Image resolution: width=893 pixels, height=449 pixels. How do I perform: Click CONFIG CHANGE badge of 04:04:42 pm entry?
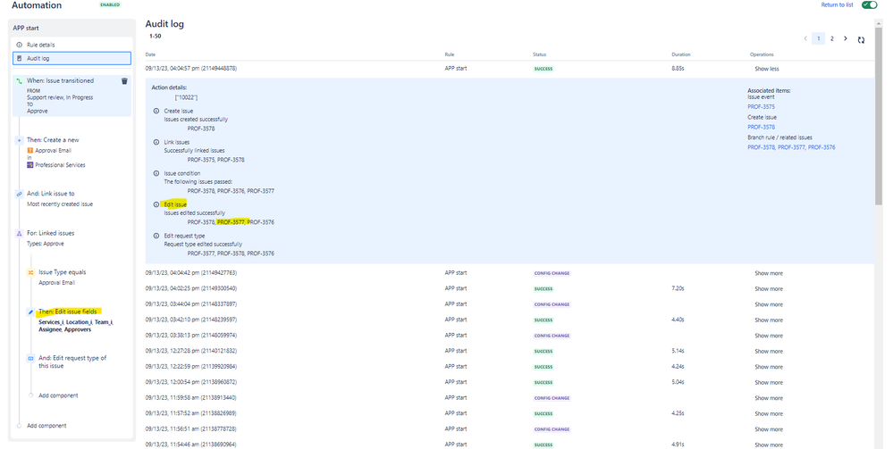tap(552, 273)
